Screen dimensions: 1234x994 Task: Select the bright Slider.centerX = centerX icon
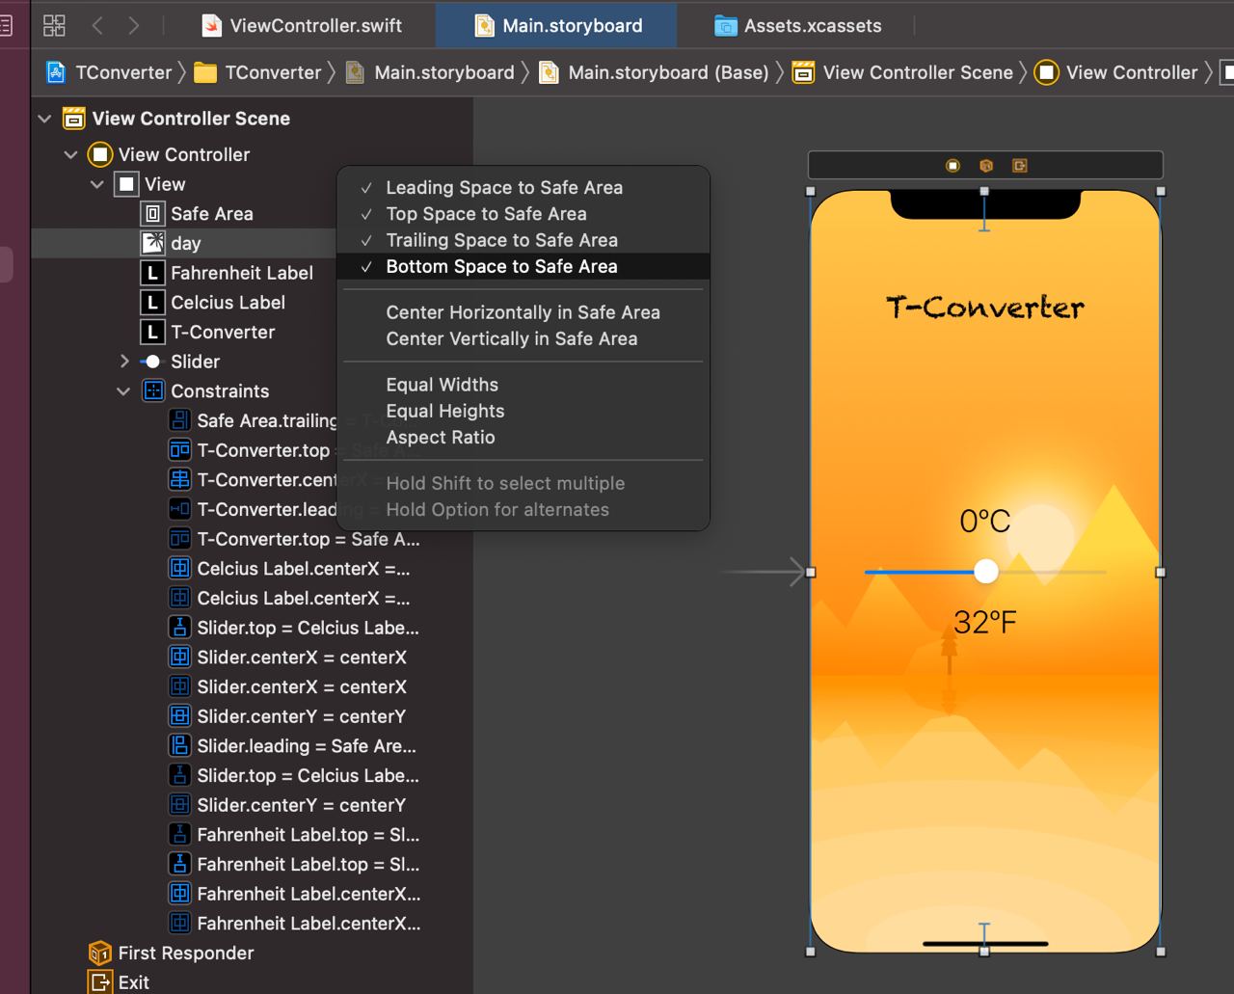[x=179, y=658]
